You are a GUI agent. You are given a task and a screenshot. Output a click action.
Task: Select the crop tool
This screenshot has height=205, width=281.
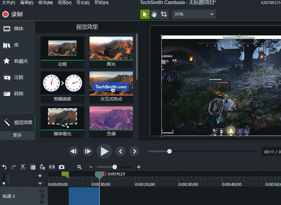[x=164, y=14]
